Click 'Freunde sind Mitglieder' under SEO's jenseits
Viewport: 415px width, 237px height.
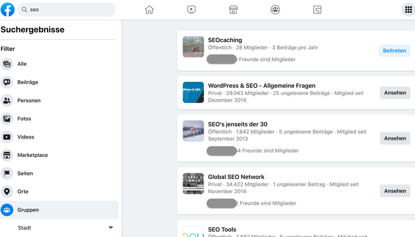(x=271, y=151)
